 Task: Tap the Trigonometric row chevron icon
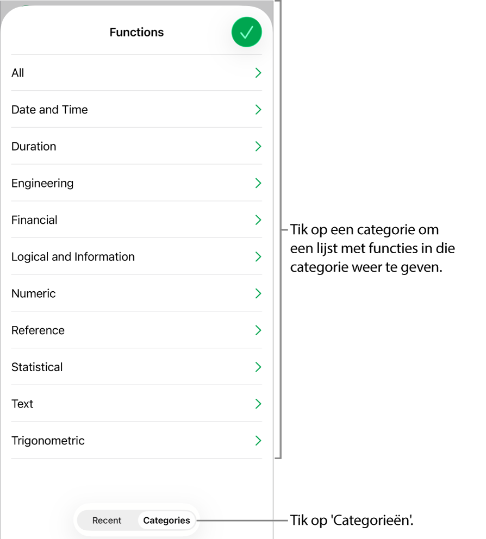pos(258,441)
